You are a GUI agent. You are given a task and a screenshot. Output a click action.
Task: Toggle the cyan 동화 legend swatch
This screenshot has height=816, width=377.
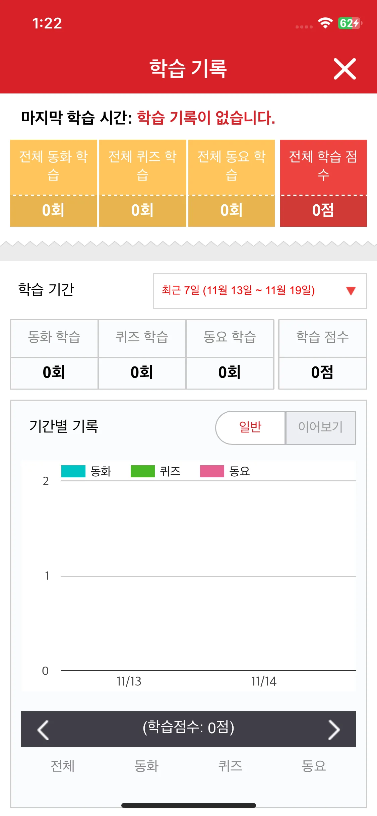click(x=73, y=471)
